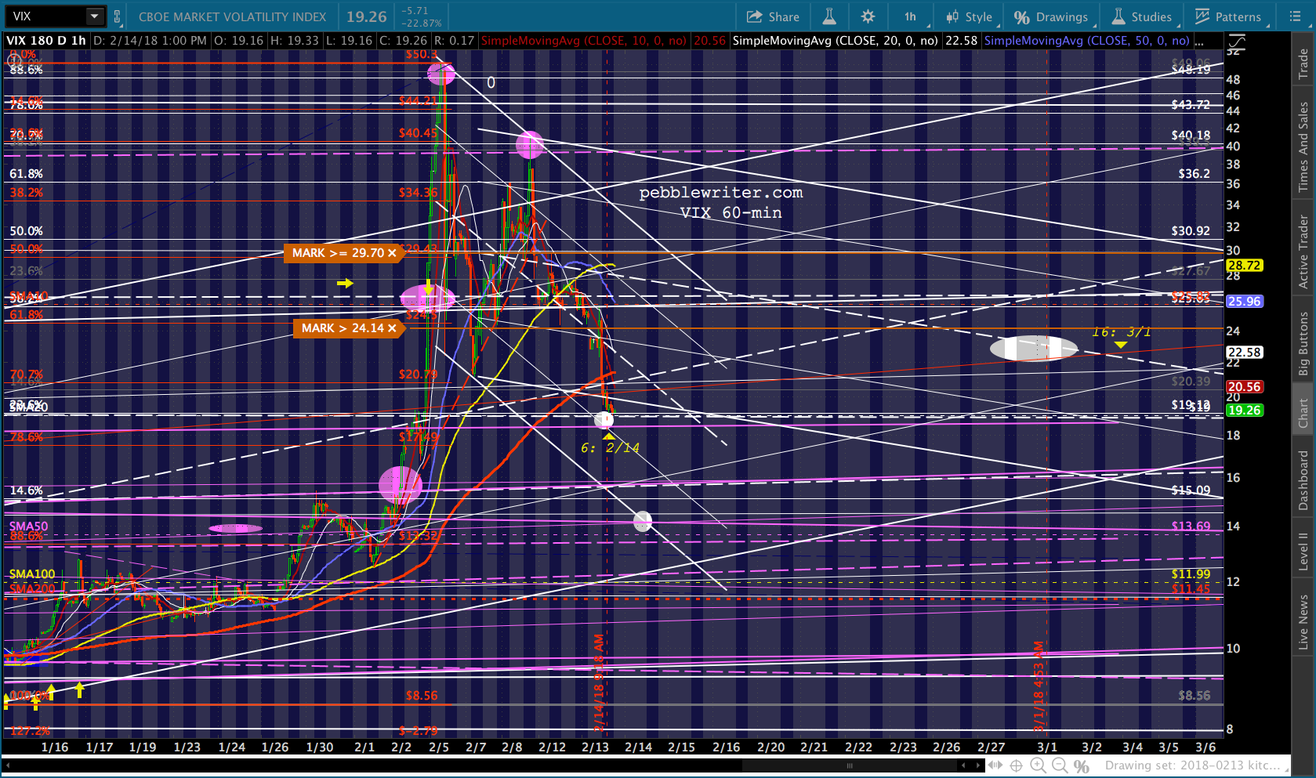This screenshot has height=778, width=1316.
Task: Open the Drawings tools menu
Action: click(x=1051, y=16)
